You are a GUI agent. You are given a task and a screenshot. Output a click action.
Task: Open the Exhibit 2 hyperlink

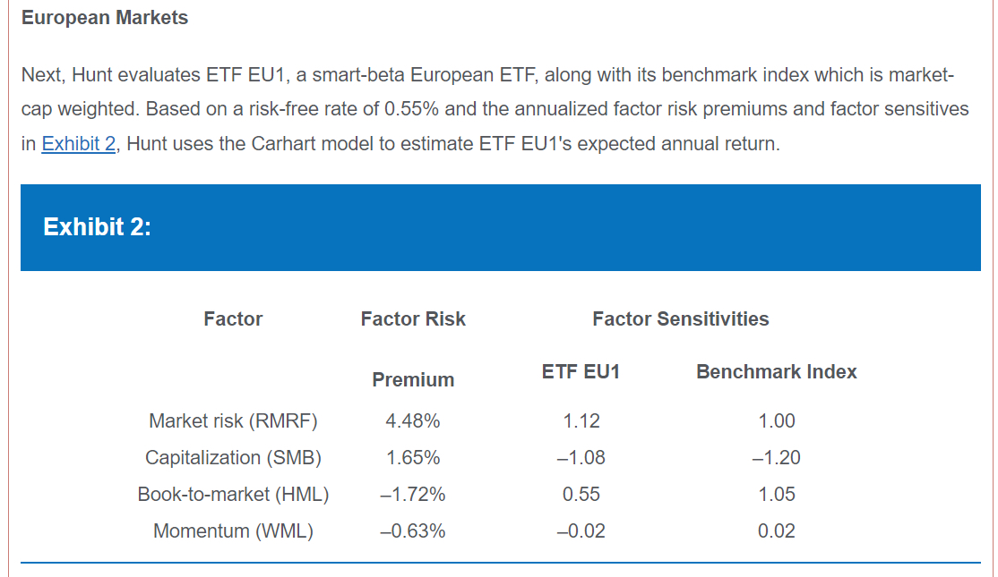79,144
